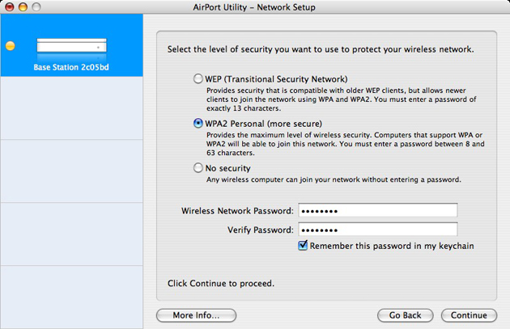Untick the remember password in keychain checkbox

[303, 246]
